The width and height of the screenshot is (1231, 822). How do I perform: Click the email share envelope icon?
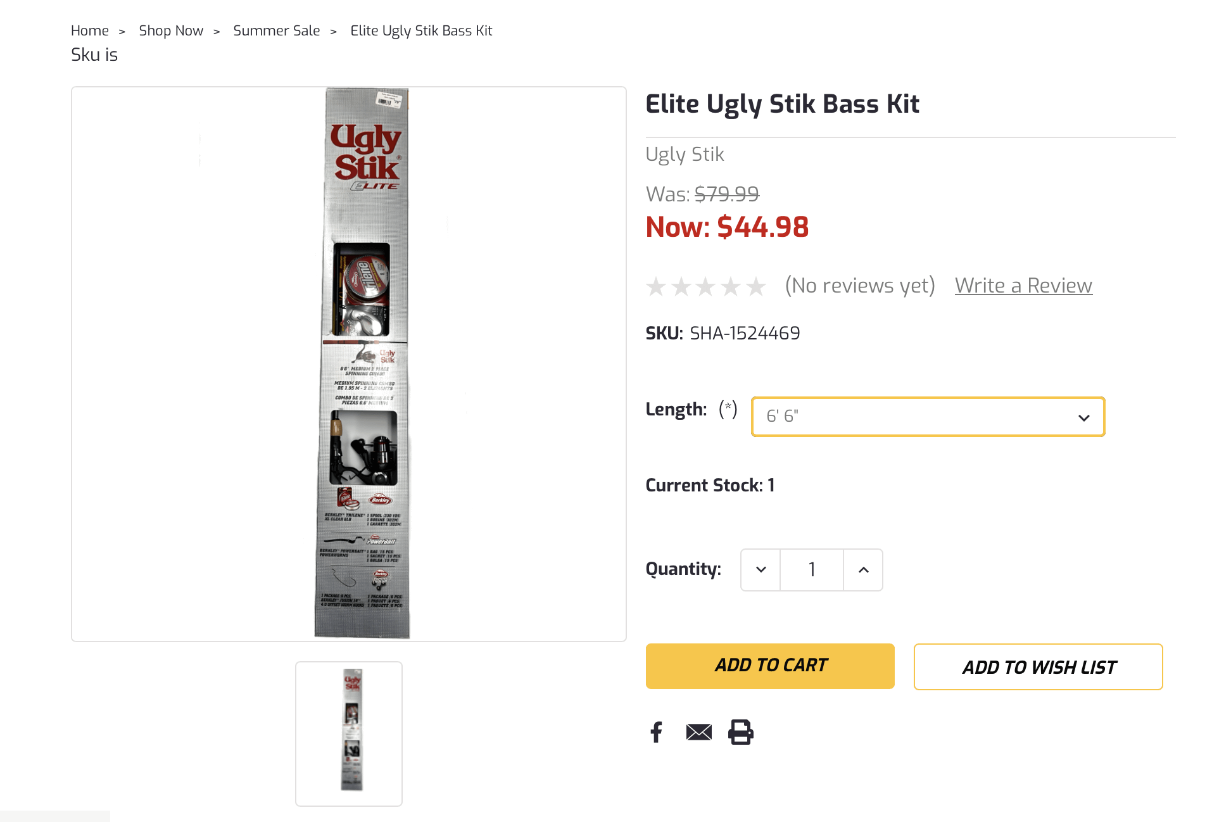click(699, 732)
